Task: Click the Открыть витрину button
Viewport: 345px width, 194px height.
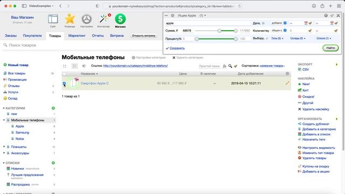Action: [144, 36]
